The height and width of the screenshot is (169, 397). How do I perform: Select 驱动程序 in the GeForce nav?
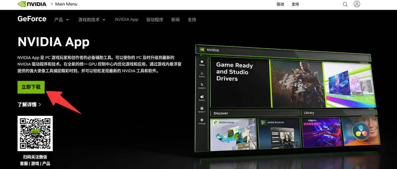[155, 20]
